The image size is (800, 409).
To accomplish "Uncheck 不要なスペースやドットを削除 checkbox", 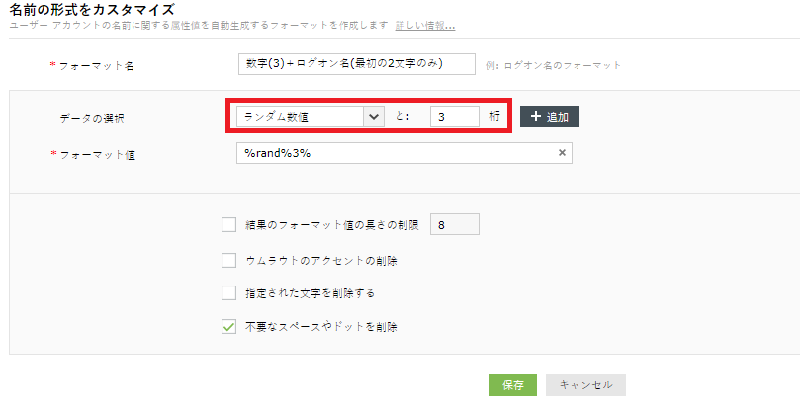I will [x=229, y=325].
